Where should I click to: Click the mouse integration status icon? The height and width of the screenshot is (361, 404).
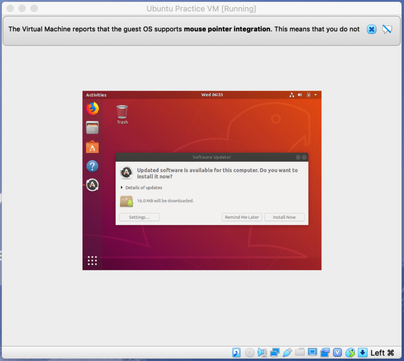click(x=350, y=352)
